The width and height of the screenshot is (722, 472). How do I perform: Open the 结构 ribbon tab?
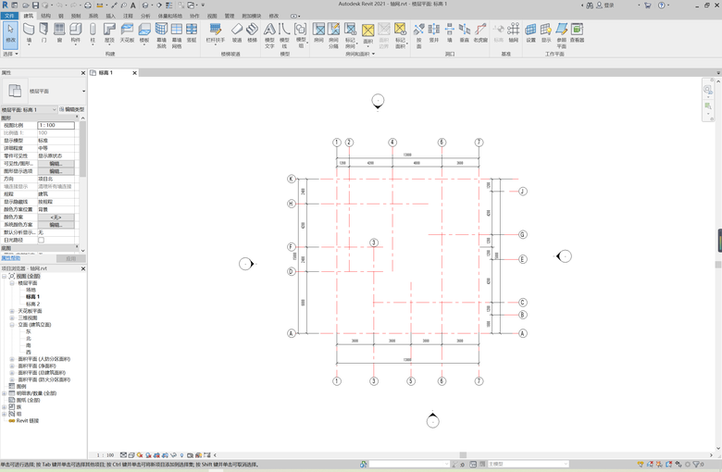tap(46, 16)
